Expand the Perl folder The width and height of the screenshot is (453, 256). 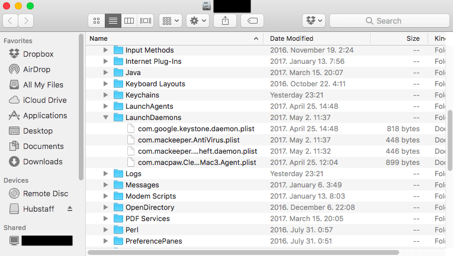click(x=105, y=230)
